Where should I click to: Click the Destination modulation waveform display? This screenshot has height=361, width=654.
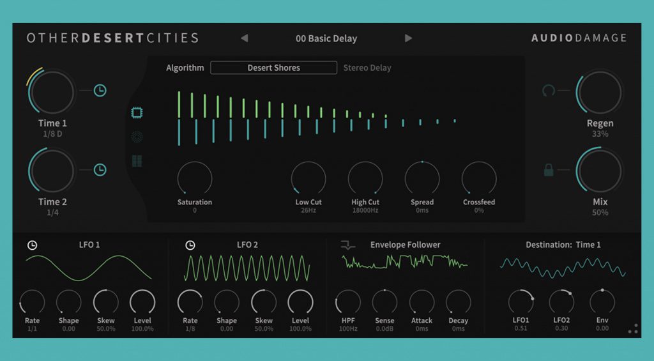pos(563,268)
